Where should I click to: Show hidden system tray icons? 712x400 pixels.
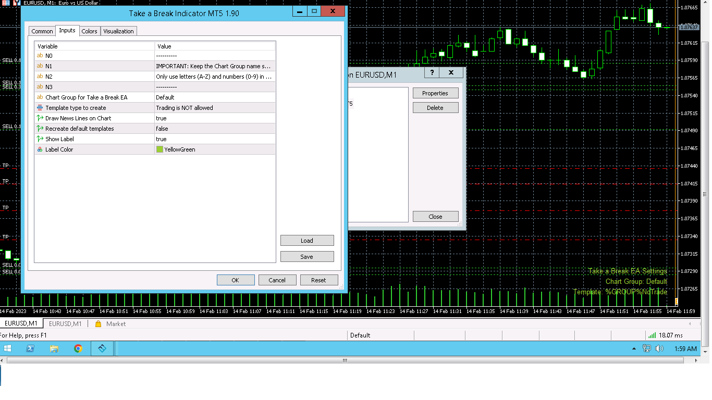pyautogui.click(x=634, y=349)
